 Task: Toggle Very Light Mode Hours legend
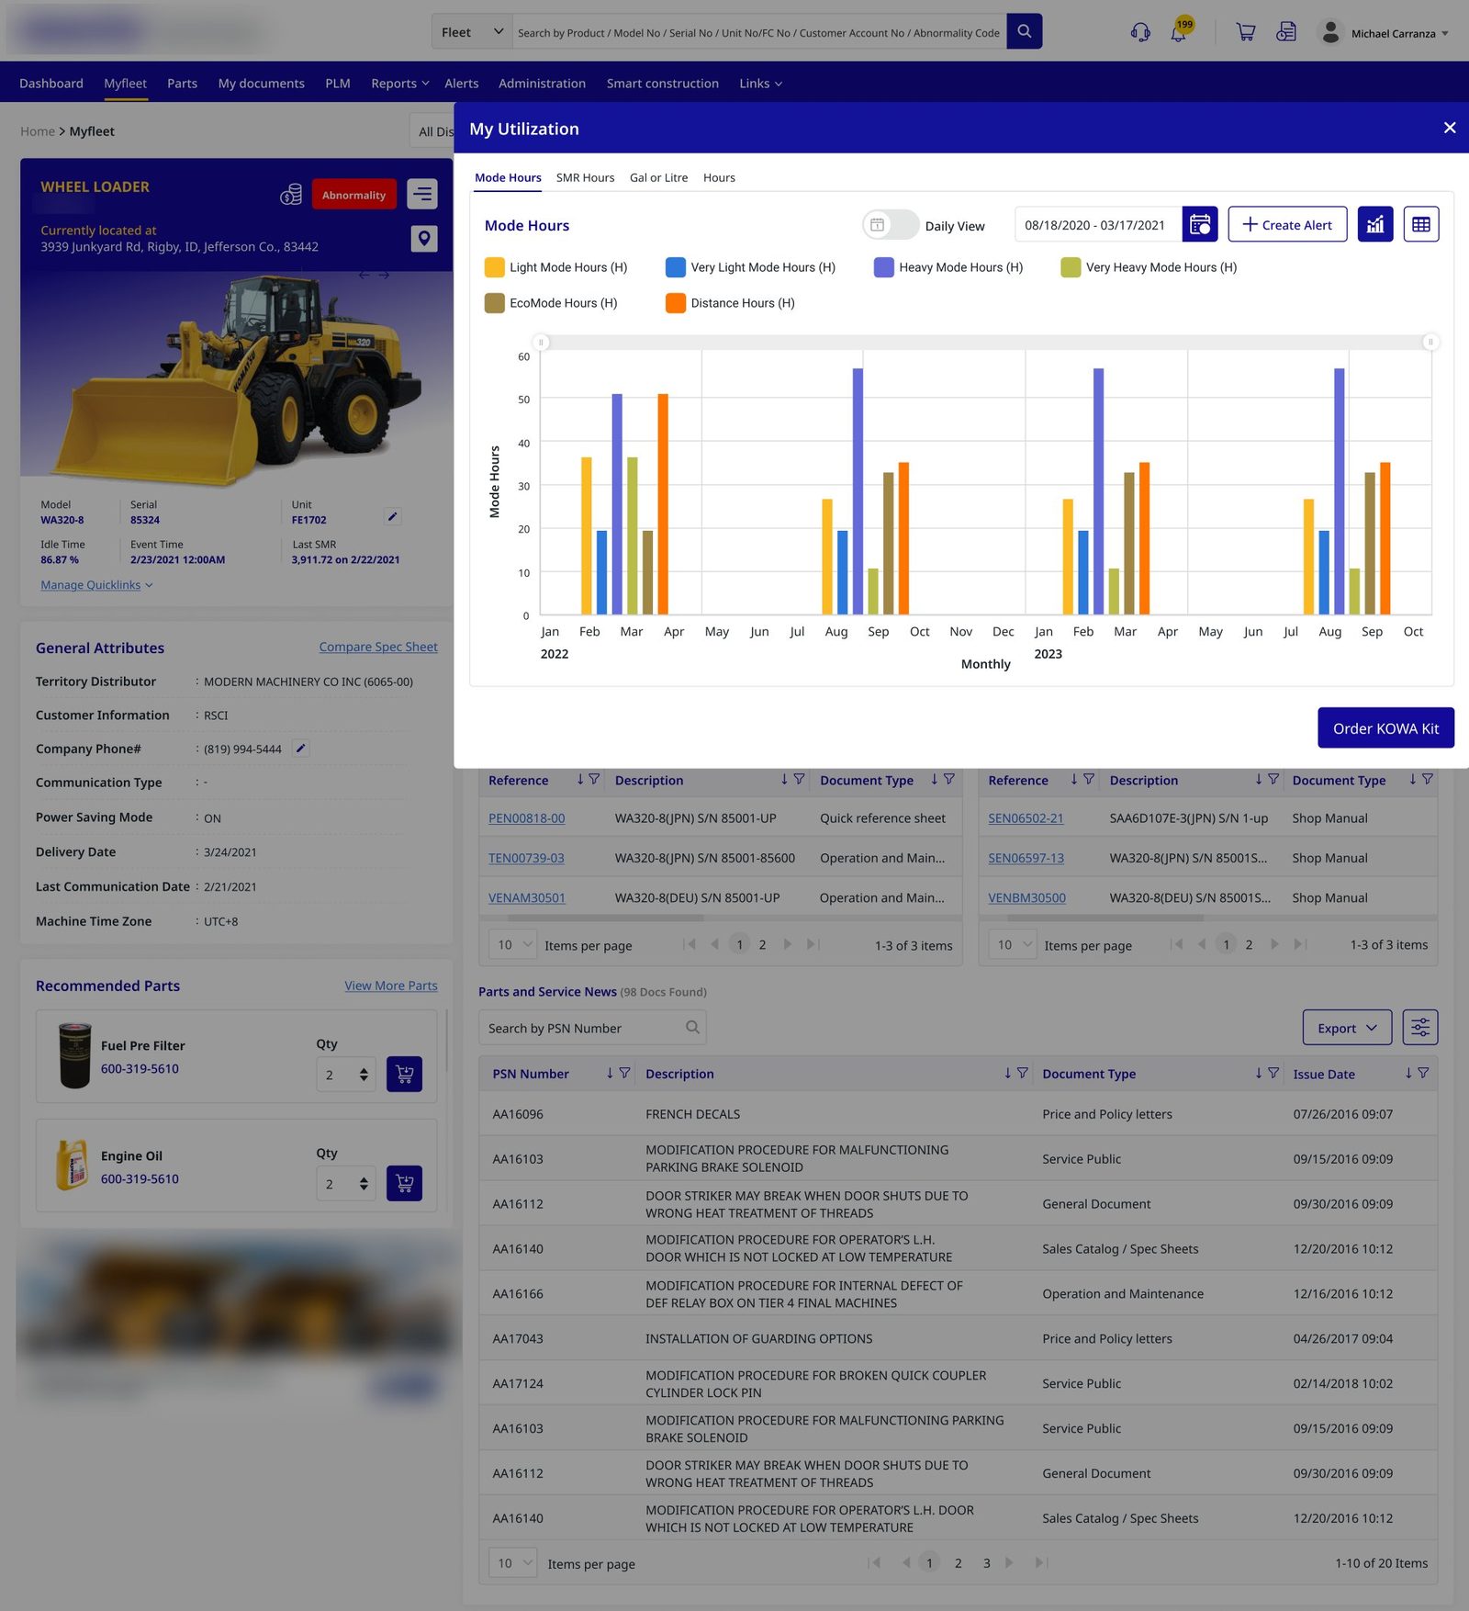[751, 267]
